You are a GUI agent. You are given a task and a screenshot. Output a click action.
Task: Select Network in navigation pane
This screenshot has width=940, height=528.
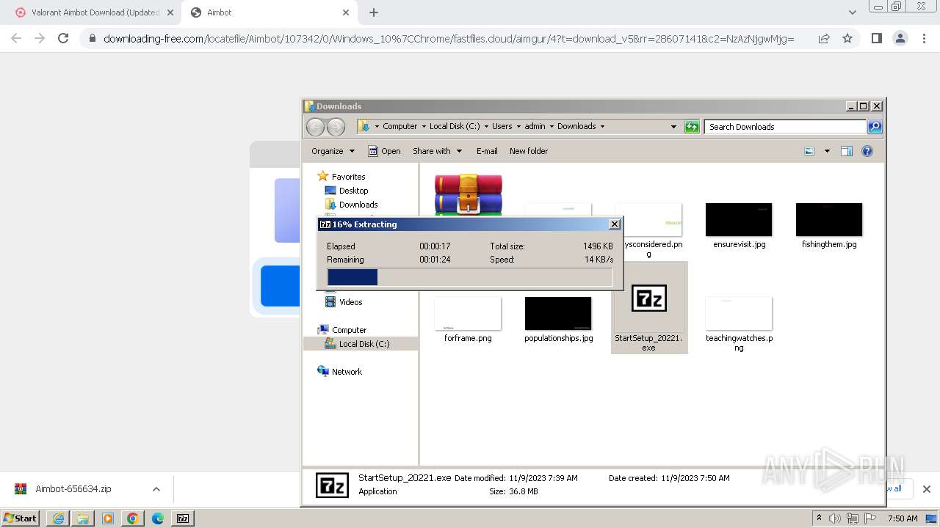click(340, 372)
